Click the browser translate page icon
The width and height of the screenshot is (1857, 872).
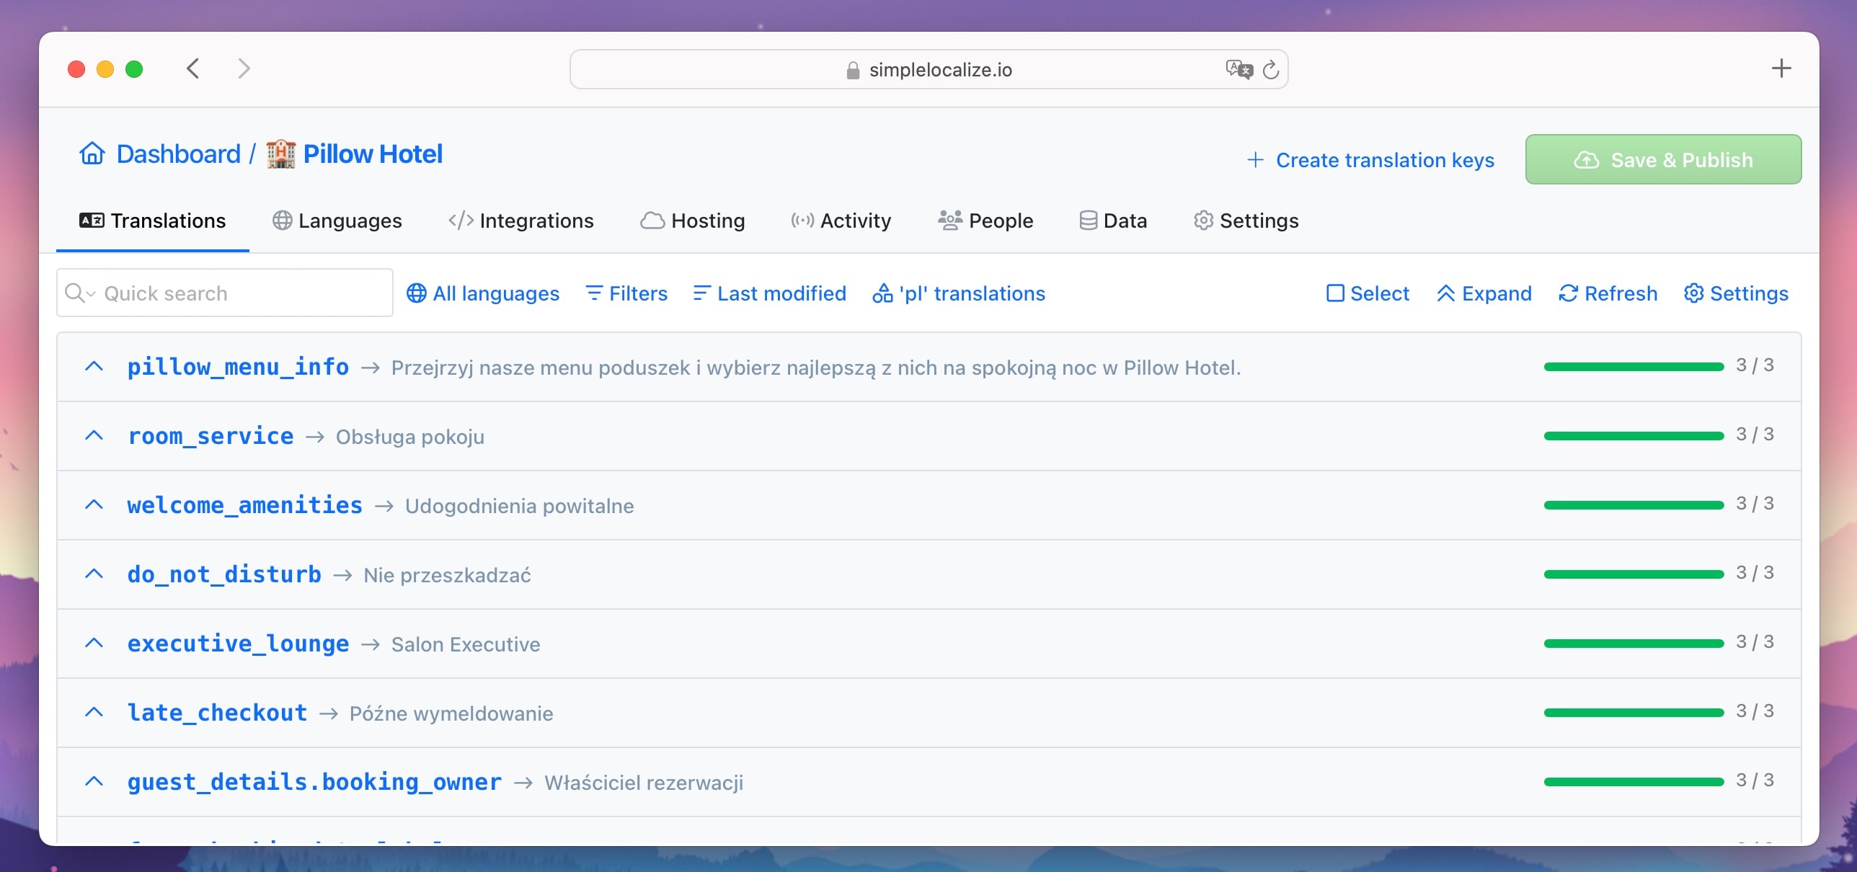[1239, 69]
